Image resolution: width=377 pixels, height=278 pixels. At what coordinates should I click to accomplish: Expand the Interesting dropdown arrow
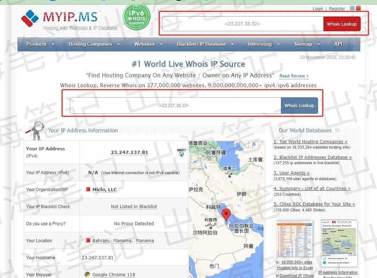tap(278, 44)
